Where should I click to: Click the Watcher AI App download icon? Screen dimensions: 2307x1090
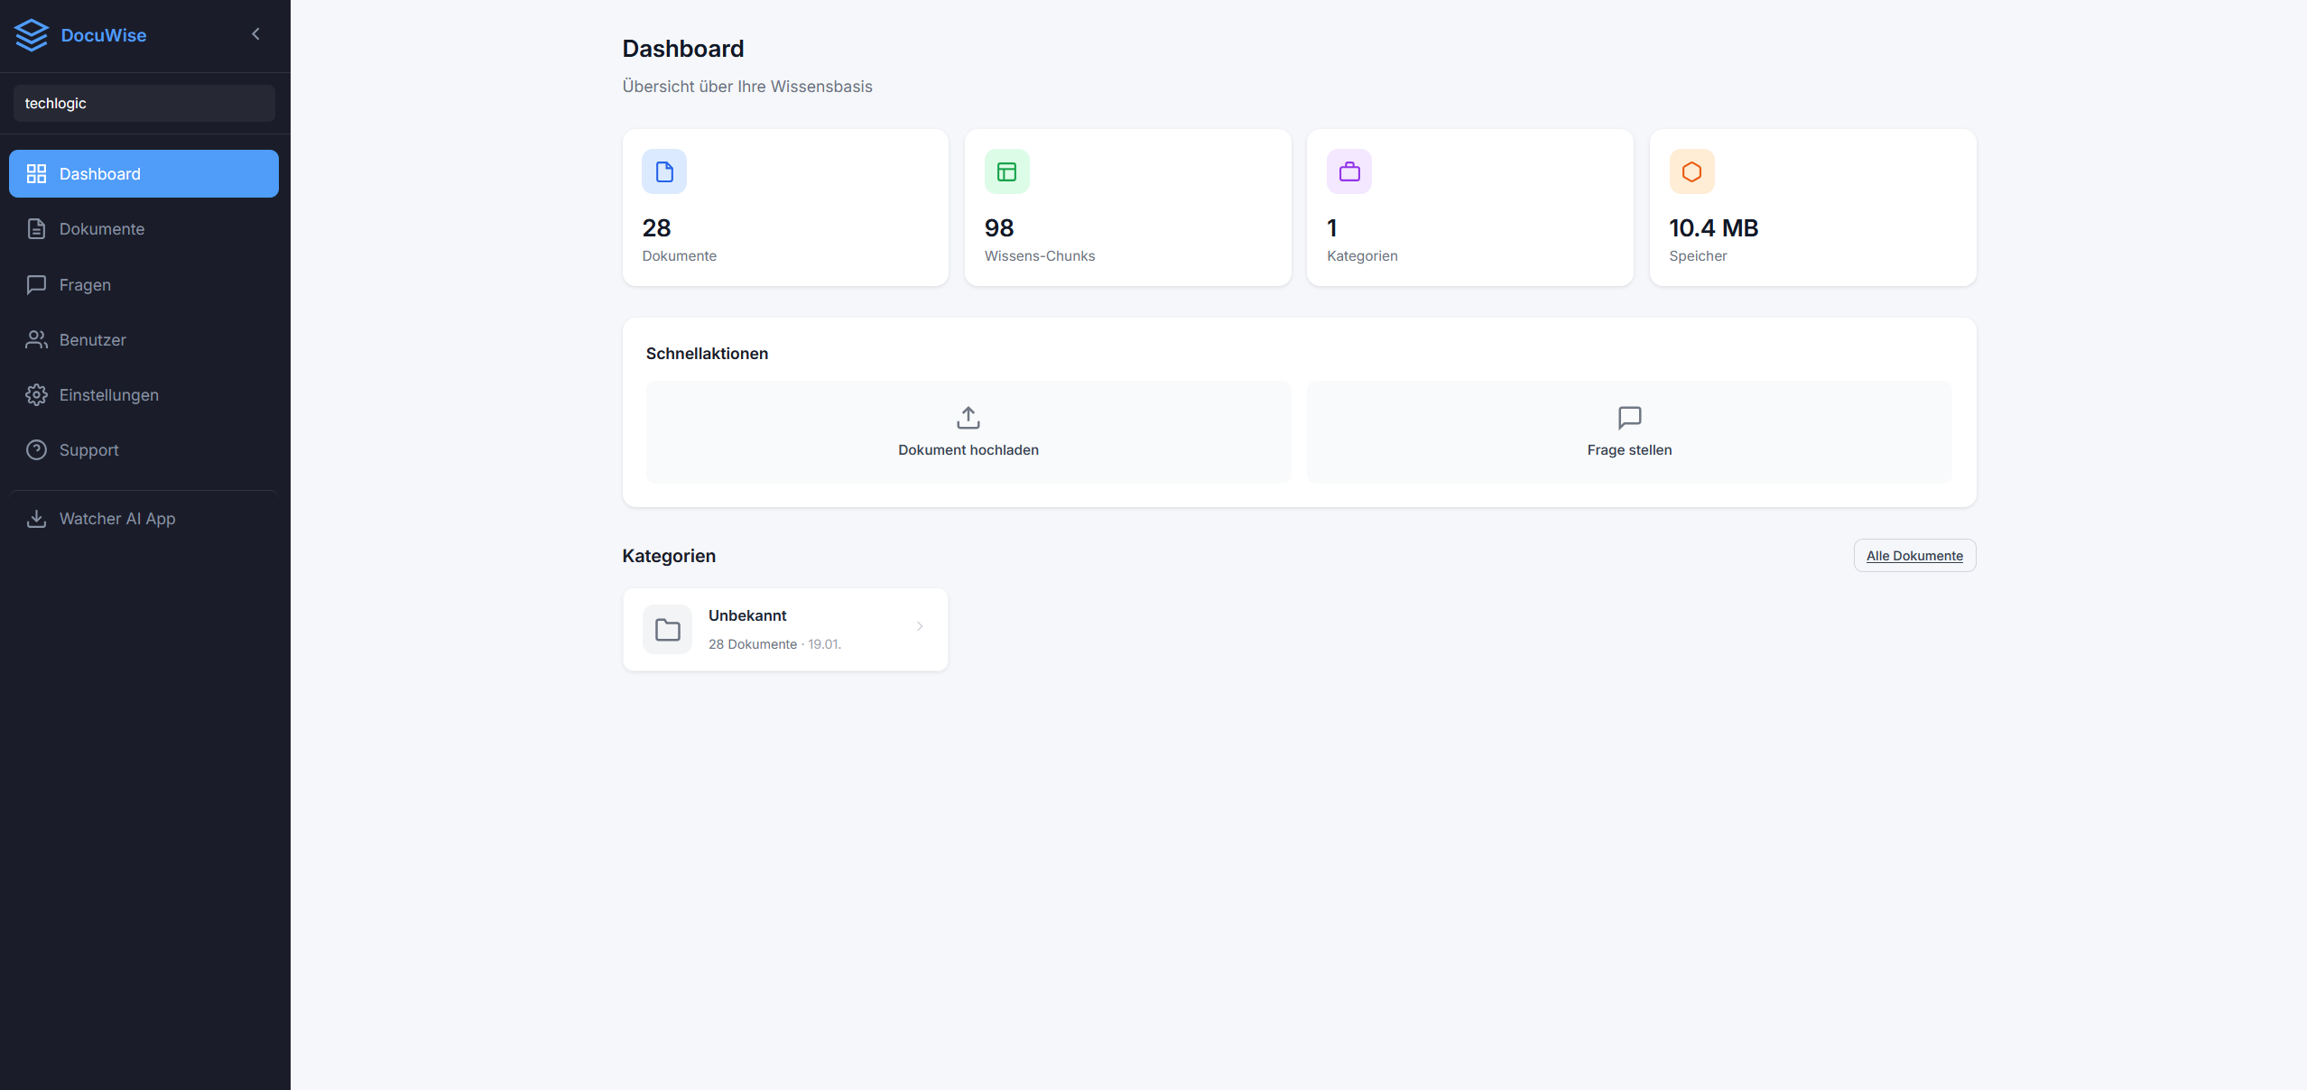(37, 519)
